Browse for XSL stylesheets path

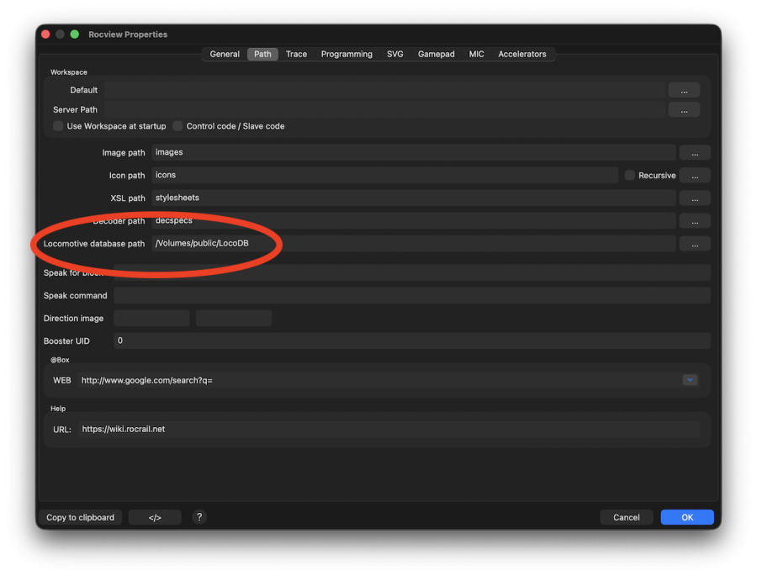click(x=695, y=198)
